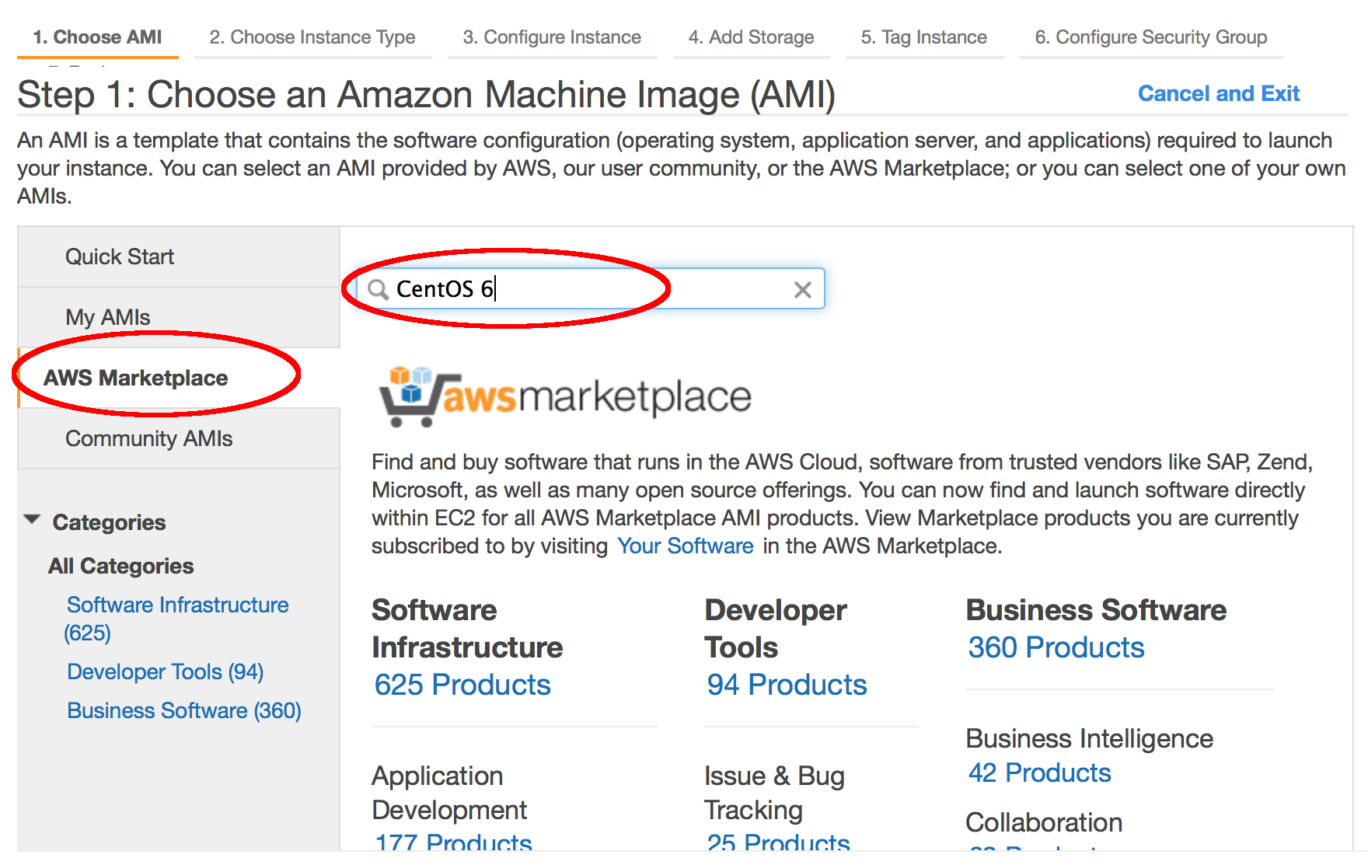Click the AWS Marketplace logo
The width and height of the screenshot is (1368, 858).
tap(565, 396)
